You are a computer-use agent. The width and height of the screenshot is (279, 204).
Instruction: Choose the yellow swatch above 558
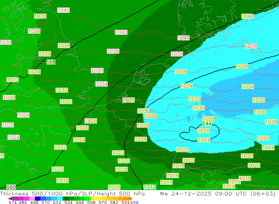93,198
